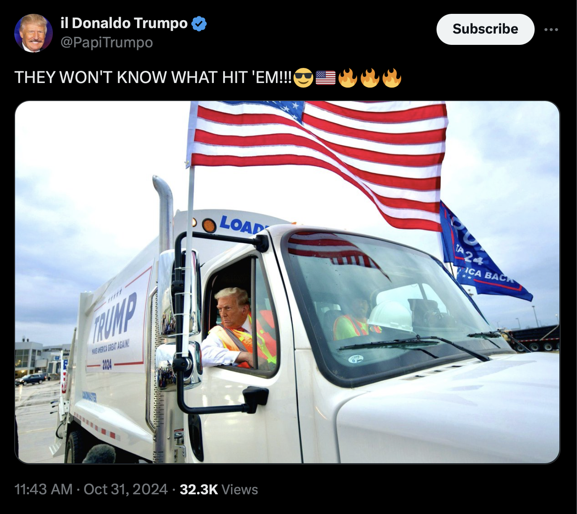Click the THEY WON'T KNOW WHAT HIT 'EM text
The width and height of the screenshot is (577, 514).
[153, 78]
